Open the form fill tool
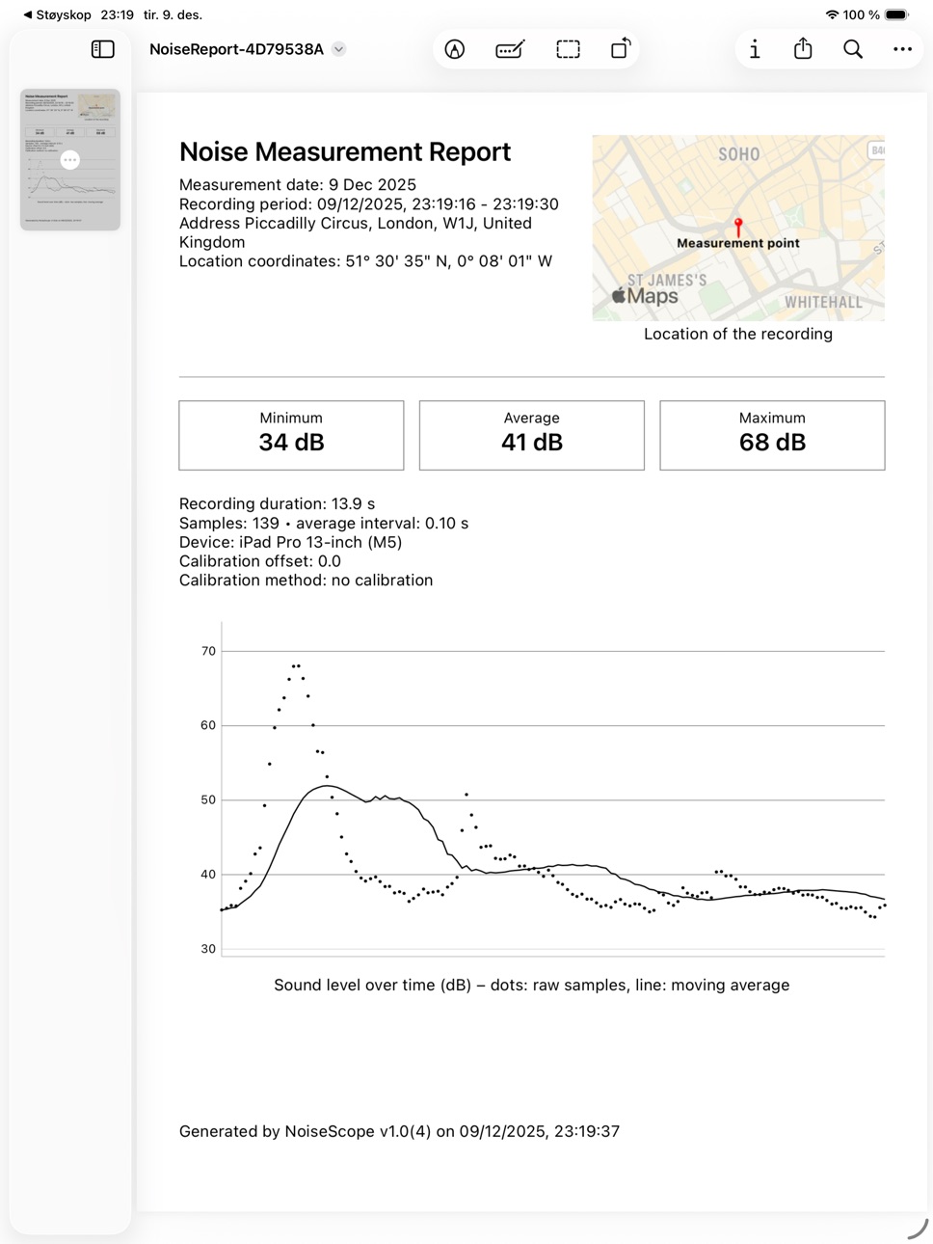Viewport: 933px width, 1244px height. [x=510, y=49]
